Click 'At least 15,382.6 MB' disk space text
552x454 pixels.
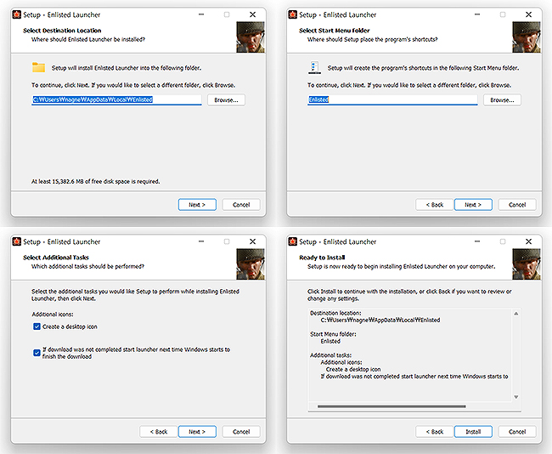pos(95,182)
